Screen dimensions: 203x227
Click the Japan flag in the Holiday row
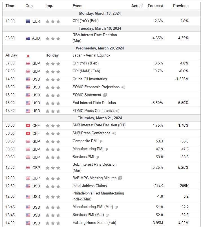pyautogui.click(x=28, y=56)
